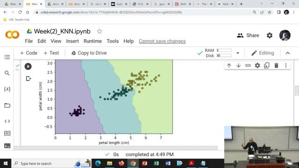The image size is (299, 168).
Task: Open the RAM Disk runtime dropdown arrow
Action: (238, 53)
